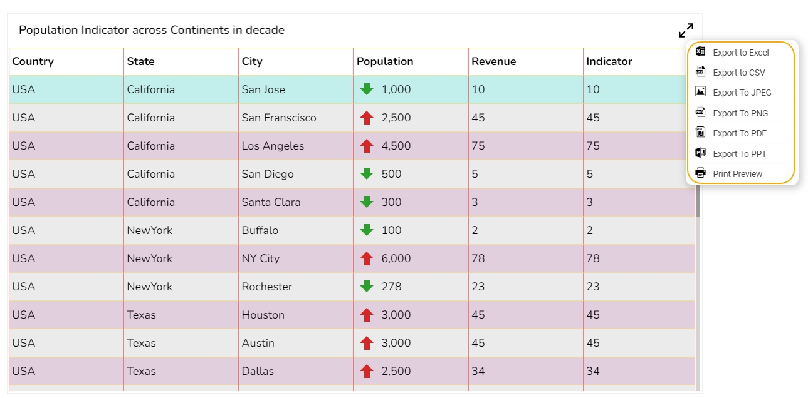The height and width of the screenshot is (398, 808).
Task: Select the San Francisco city cell
Action: coord(279,118)
